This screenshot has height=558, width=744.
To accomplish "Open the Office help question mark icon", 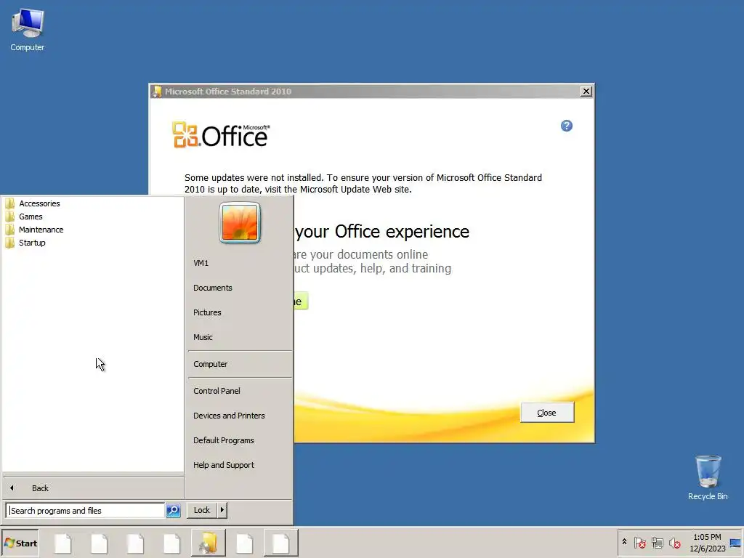I will (x=567, y=126).
